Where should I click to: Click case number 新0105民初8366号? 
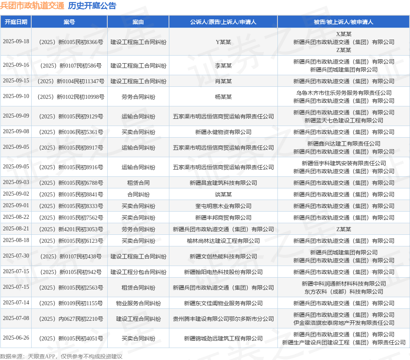(x=71, y=42)
